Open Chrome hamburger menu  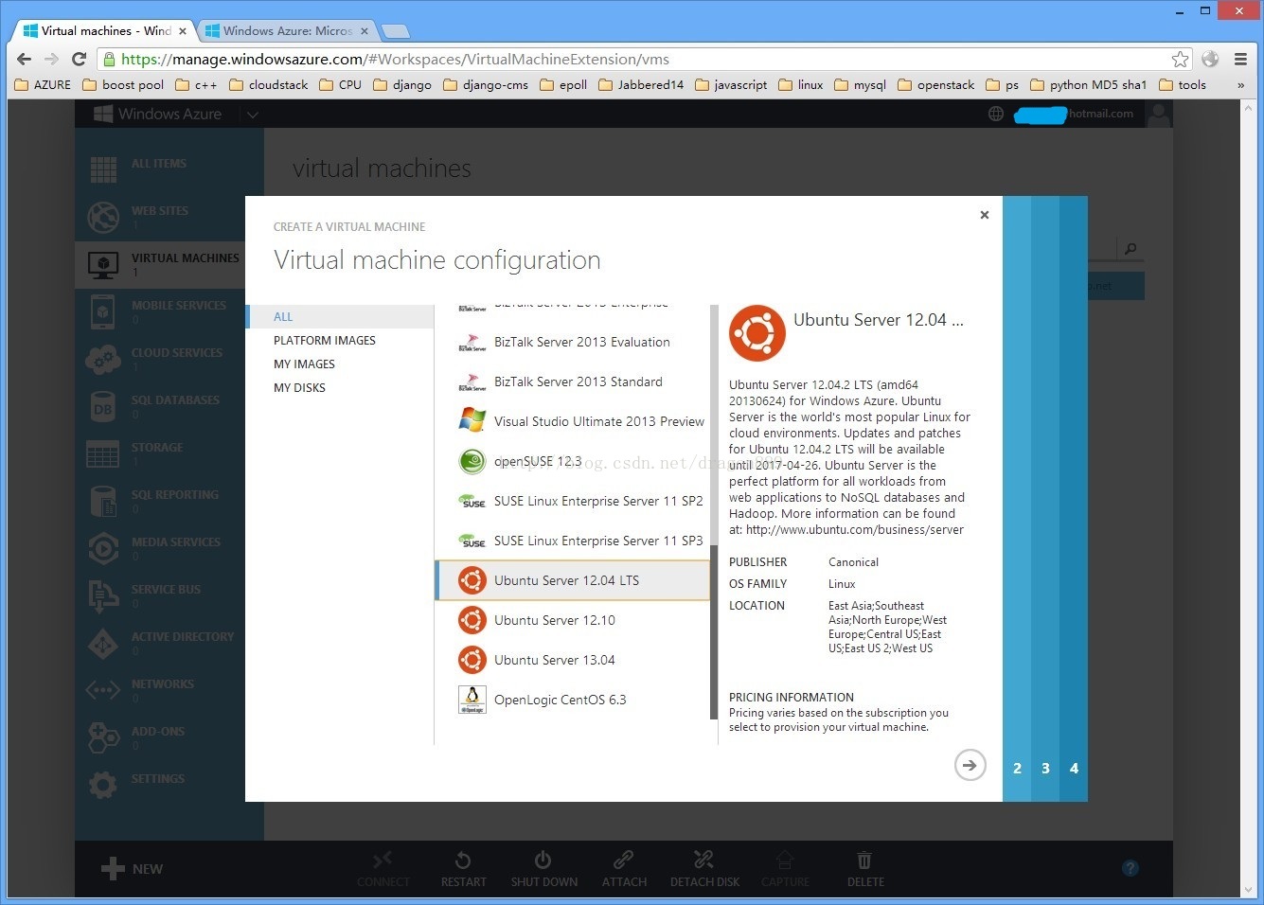1240,59
